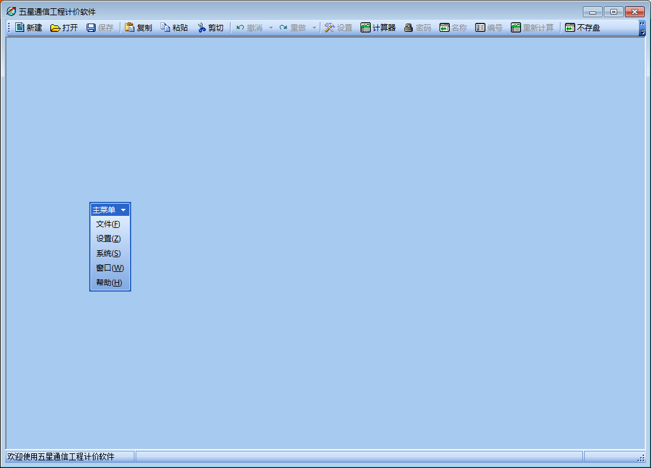The height and width of the screenshot is (468, 651).
Task: Minimize the 五星通信工程计价软件 window
Action: click(592, 12)
